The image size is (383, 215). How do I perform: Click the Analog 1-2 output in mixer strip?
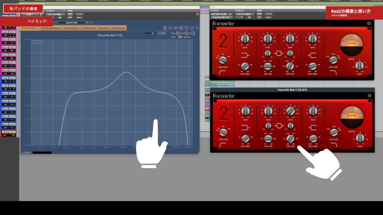(x=9, y=132)
